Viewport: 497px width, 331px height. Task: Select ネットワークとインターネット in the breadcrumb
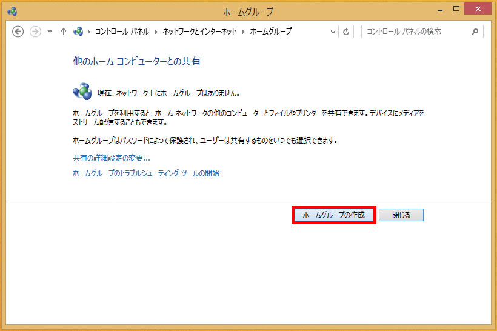point(199,32)
